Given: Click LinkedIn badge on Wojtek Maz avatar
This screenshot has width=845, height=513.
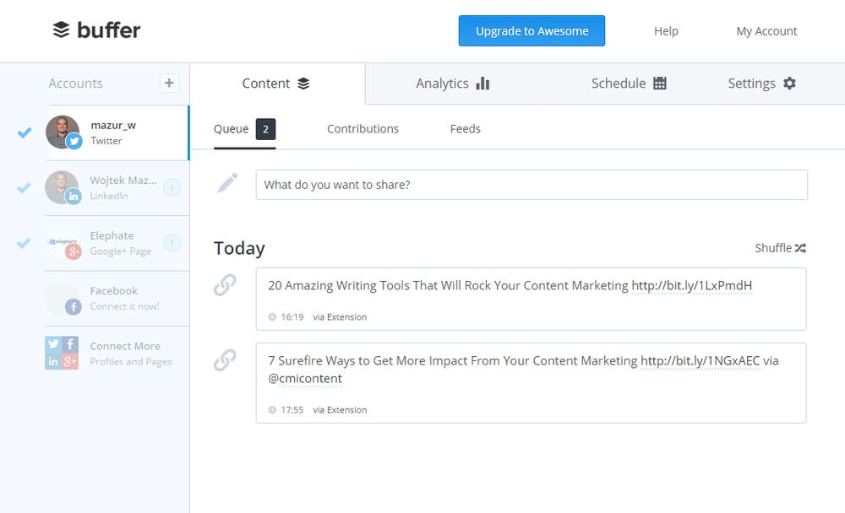Looking at the screenshot, I should 74,197.
